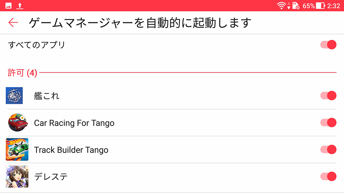The image size is (344, 193).
Task: Tap the image notification icon in status bar
Action: coord(8,6)
